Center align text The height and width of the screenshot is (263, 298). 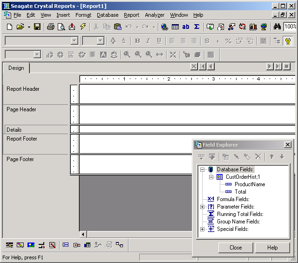coord(183,41)
